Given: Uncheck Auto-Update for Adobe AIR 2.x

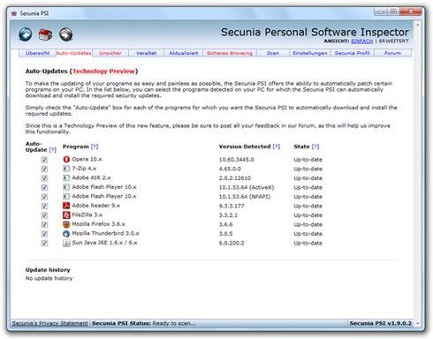Looking at the screenshot, I should 44,178.
